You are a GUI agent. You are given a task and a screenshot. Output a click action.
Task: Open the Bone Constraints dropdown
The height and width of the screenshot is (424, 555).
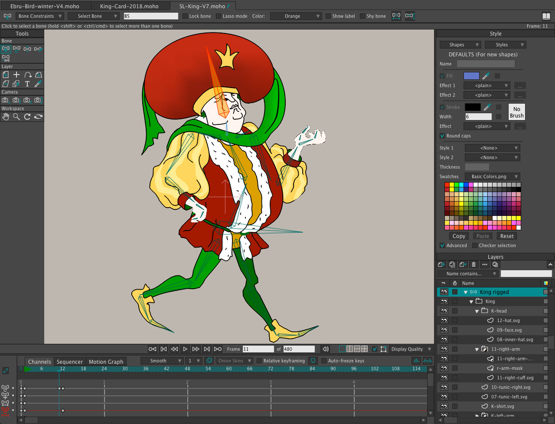pyautogui.click(x=40, y=16)
